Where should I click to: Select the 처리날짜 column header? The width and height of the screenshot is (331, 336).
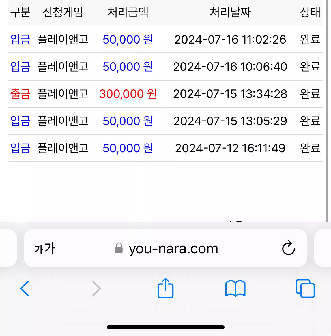coord(230,12)
